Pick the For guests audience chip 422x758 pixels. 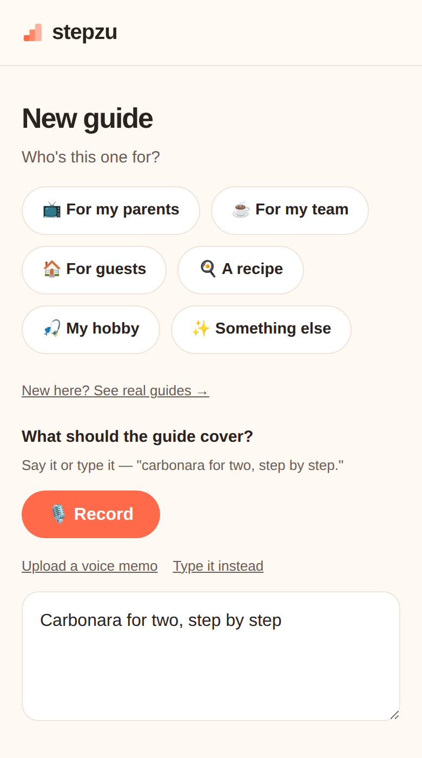click(94, 270)
